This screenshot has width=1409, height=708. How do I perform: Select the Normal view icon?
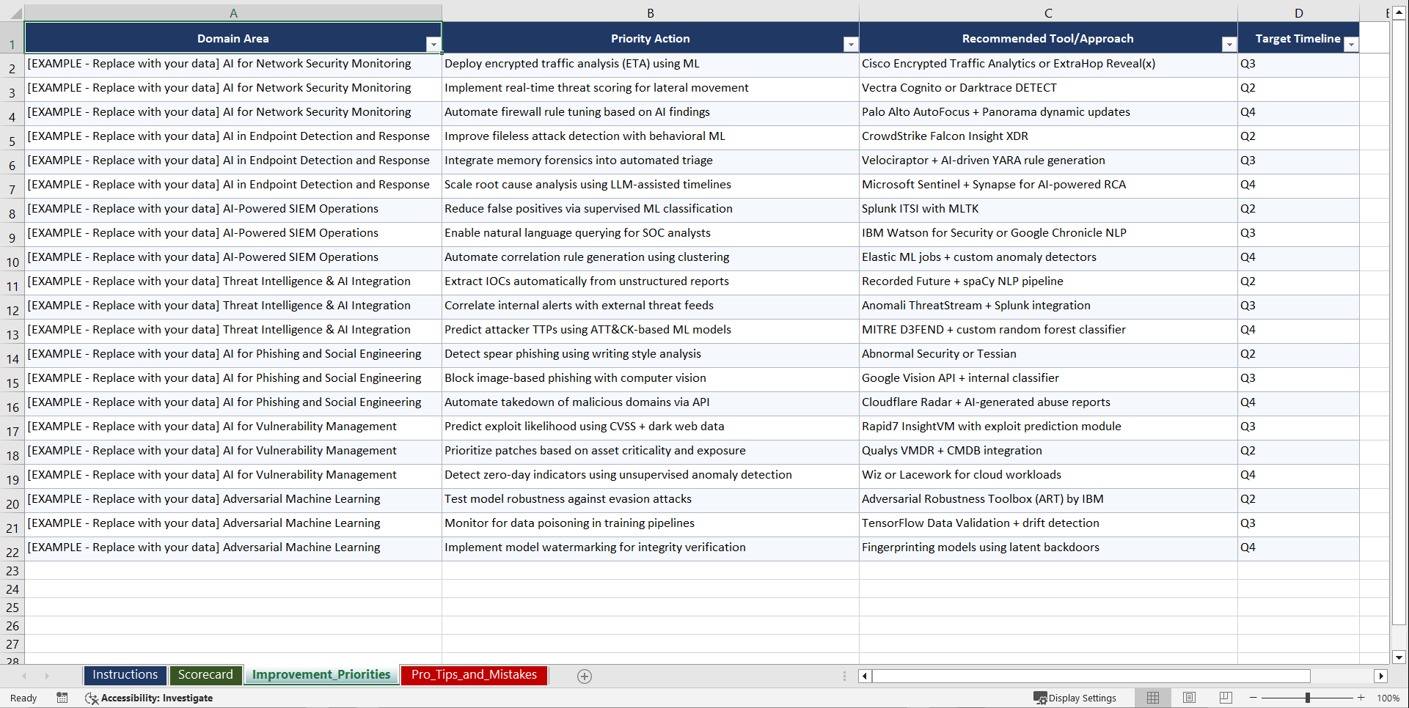click(1152, 698)
